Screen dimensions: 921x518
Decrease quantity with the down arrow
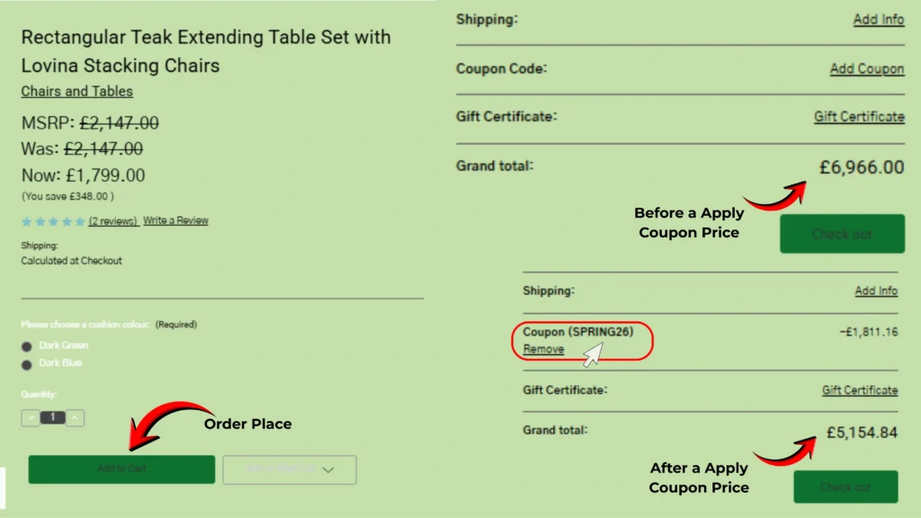point(31,417)
